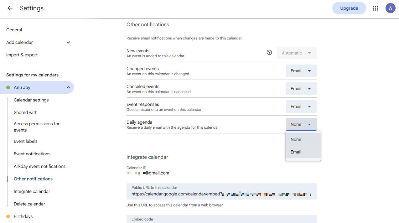Open General settings
Viewport: 399px width, 223px height.
coord(14,30)
